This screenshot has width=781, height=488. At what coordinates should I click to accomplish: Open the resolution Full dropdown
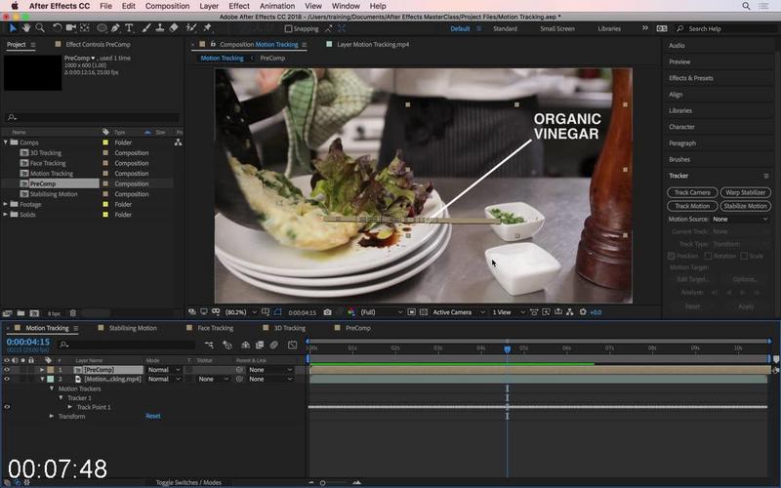(381, 312)
